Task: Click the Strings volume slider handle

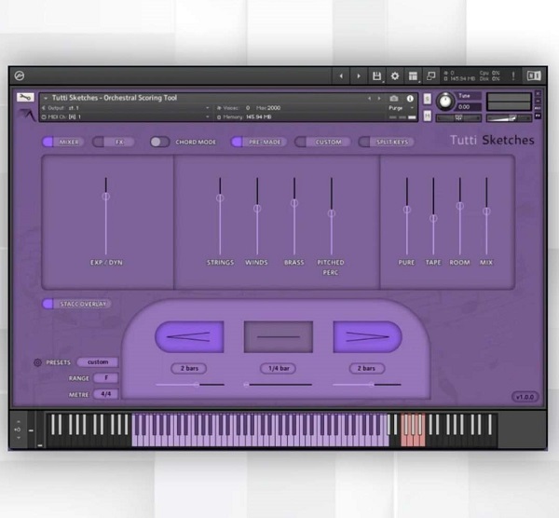Action: pyautogui.click(x=220, y=198)
